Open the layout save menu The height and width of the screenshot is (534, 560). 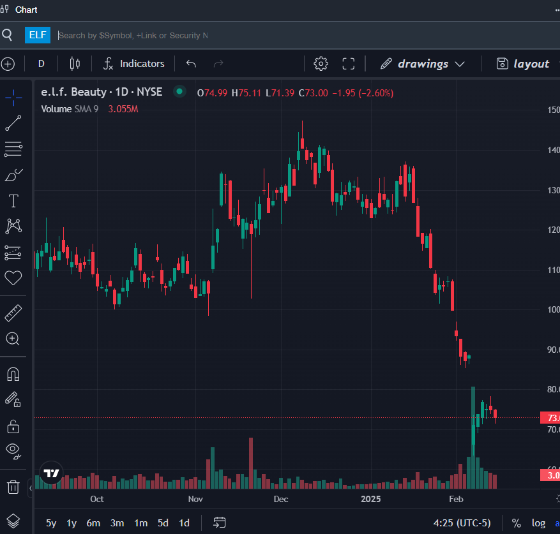(x=523, y=64)
